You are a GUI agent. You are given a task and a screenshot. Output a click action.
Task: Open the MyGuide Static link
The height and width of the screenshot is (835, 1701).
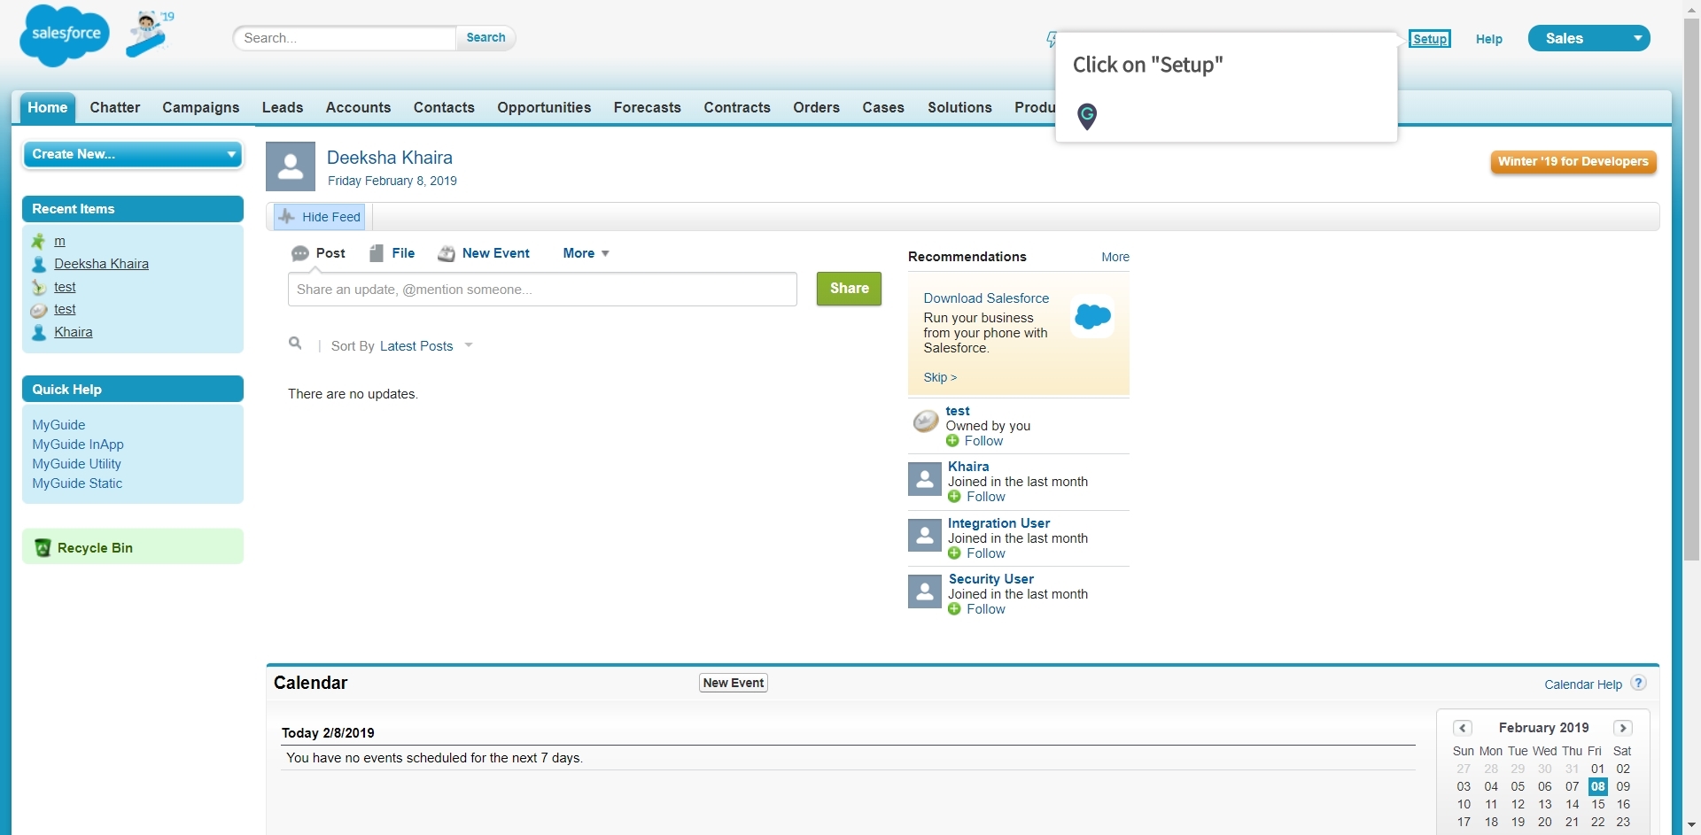click(x=77, y=483)
